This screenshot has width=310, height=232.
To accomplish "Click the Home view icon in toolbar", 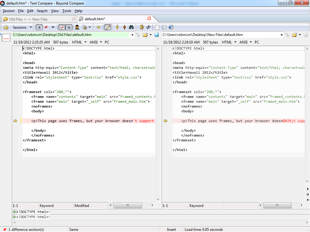I will click(6, 27).
